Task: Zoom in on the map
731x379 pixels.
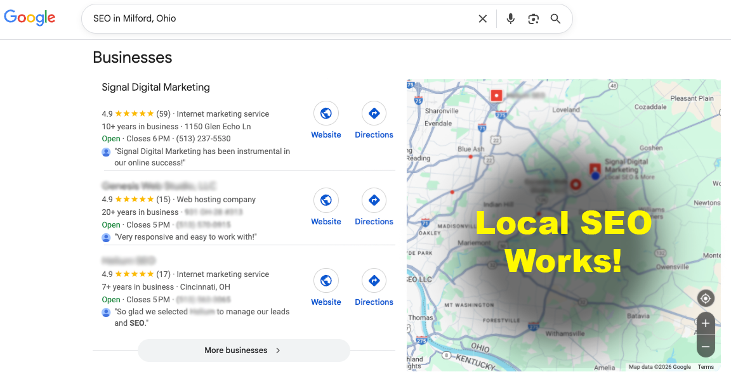Action: [x=706, y=323]
